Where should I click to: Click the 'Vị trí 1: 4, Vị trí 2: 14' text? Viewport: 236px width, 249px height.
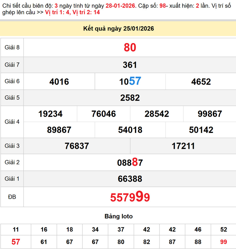pyautogui.click(x=72, y=12)
